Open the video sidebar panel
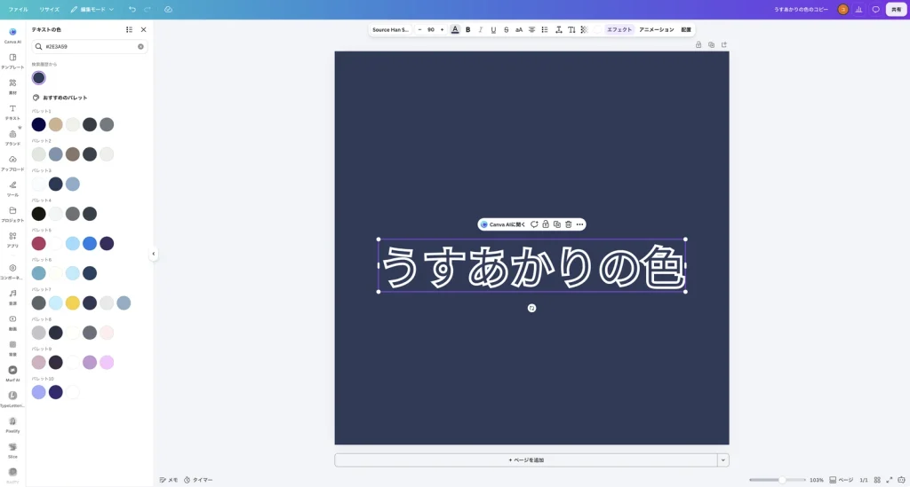This screenshot has height=487, width=910. 12,322
